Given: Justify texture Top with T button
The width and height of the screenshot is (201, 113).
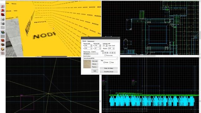Looking at the screenshot, I should pyautogui.click(x=110, y=53).
